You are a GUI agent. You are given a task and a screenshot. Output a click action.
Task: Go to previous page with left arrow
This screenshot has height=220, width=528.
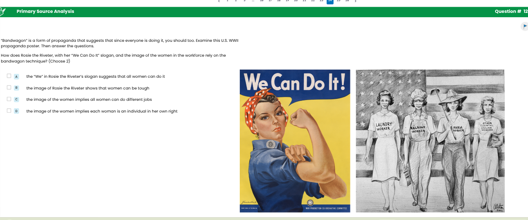[219, 1]
